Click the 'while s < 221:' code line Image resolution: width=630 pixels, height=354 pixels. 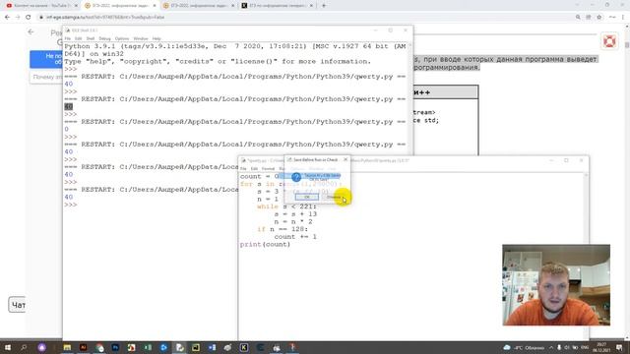[x=286, y=206]
